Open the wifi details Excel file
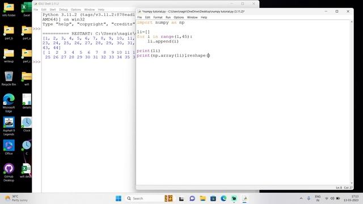This screenshot has height=204, width=363. [x=27, y=171]
